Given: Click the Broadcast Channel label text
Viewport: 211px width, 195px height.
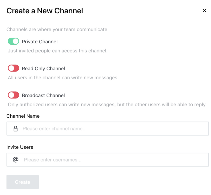Looking at the screenshot, I should pyautogui.click(x=43, y=95).
